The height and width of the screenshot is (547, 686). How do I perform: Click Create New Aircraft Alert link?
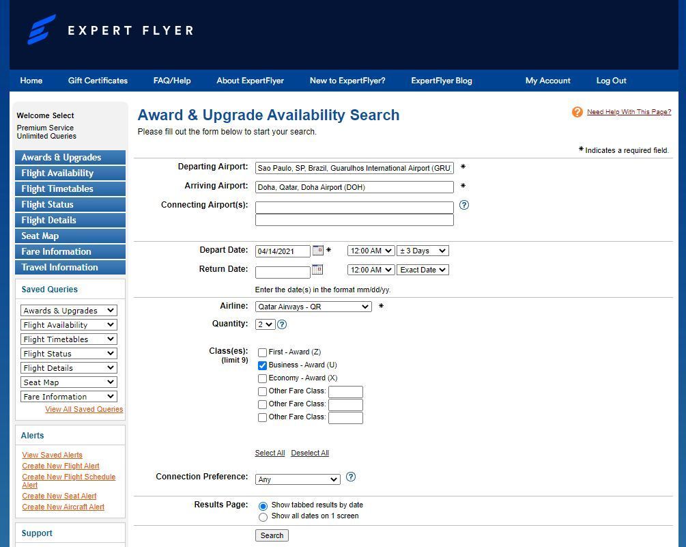pos(63,507)
